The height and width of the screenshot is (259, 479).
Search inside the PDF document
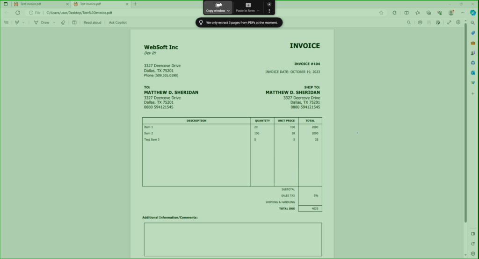409,22
